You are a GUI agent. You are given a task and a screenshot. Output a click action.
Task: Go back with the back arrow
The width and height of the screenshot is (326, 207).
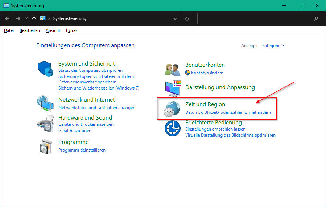coord(7,18)
